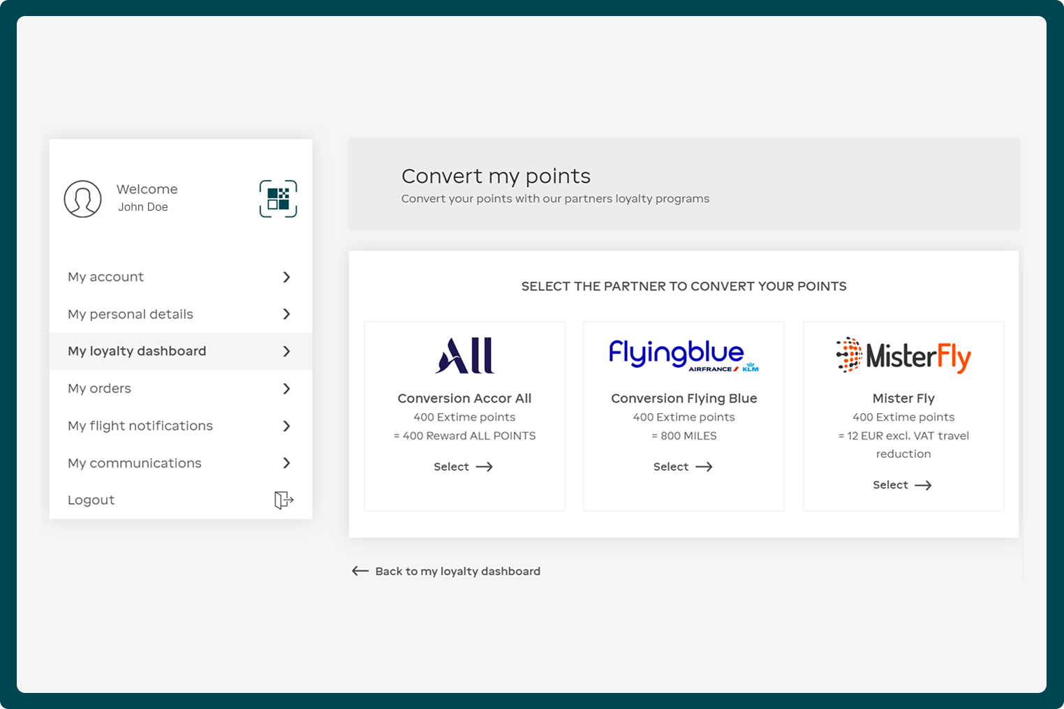Click '= 12 EUR excl. VAT travel reduction'
The width and height of the screenshot is (1064, 709).
(903, 445)
